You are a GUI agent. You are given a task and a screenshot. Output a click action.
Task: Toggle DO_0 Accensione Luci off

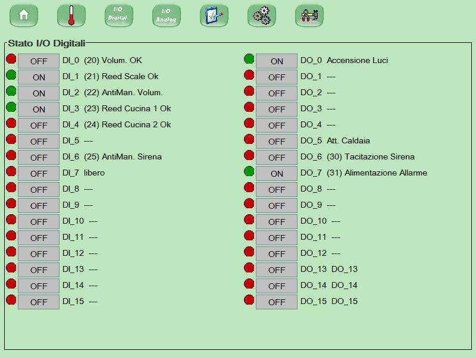277,61
